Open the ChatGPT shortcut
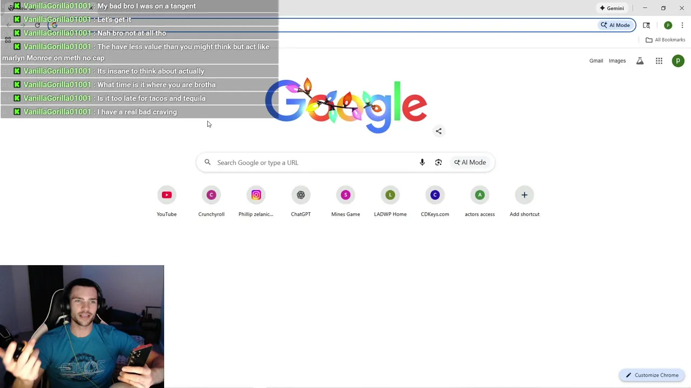 point(301,202)
